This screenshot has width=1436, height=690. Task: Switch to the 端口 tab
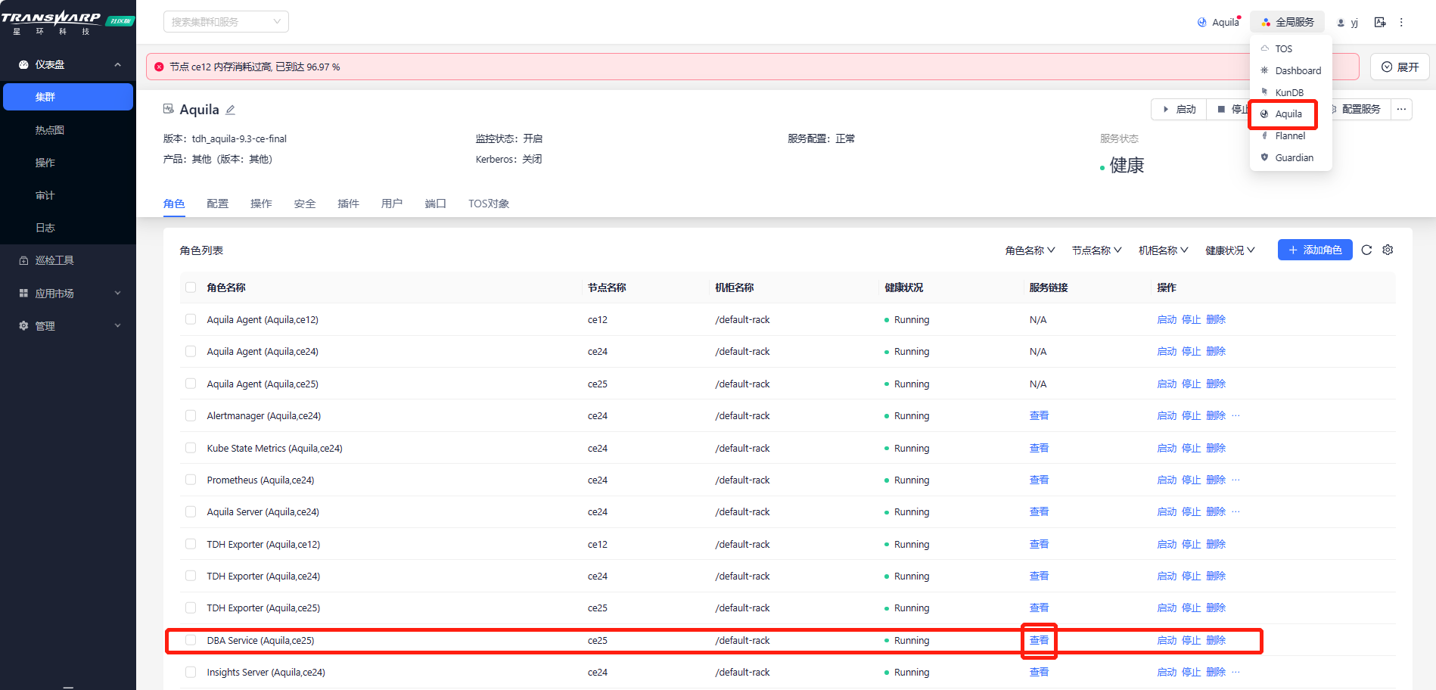[x=436, y=204]
